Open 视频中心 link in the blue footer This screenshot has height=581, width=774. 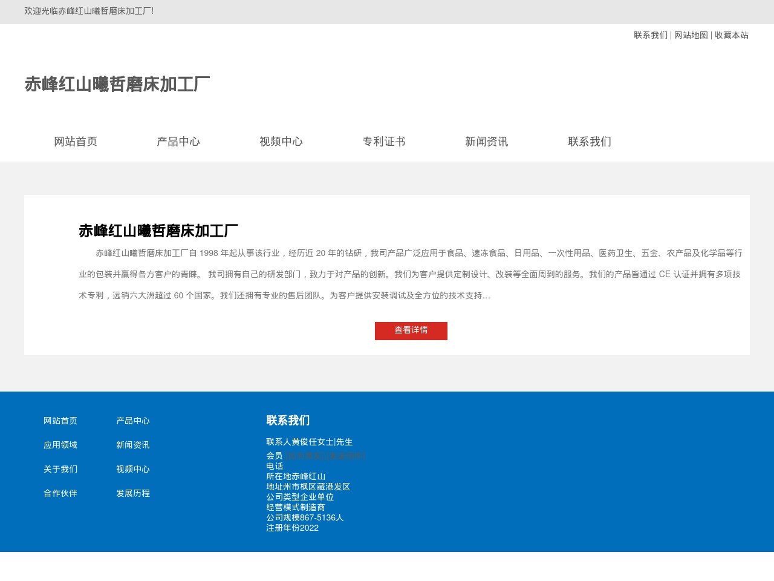click(x=133, y=469)
